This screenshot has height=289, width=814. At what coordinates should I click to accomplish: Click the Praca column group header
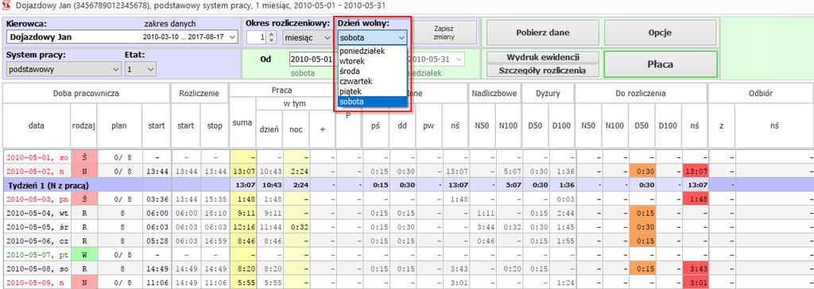[x=282, y=91]
